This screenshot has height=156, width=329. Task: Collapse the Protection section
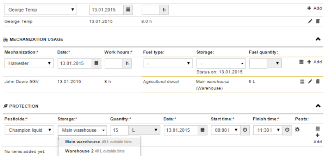pyautogui.click(x=318, y=106)
